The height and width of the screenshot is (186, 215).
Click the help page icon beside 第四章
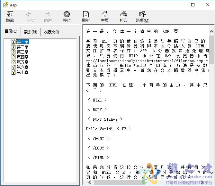(x=13, y=57)
